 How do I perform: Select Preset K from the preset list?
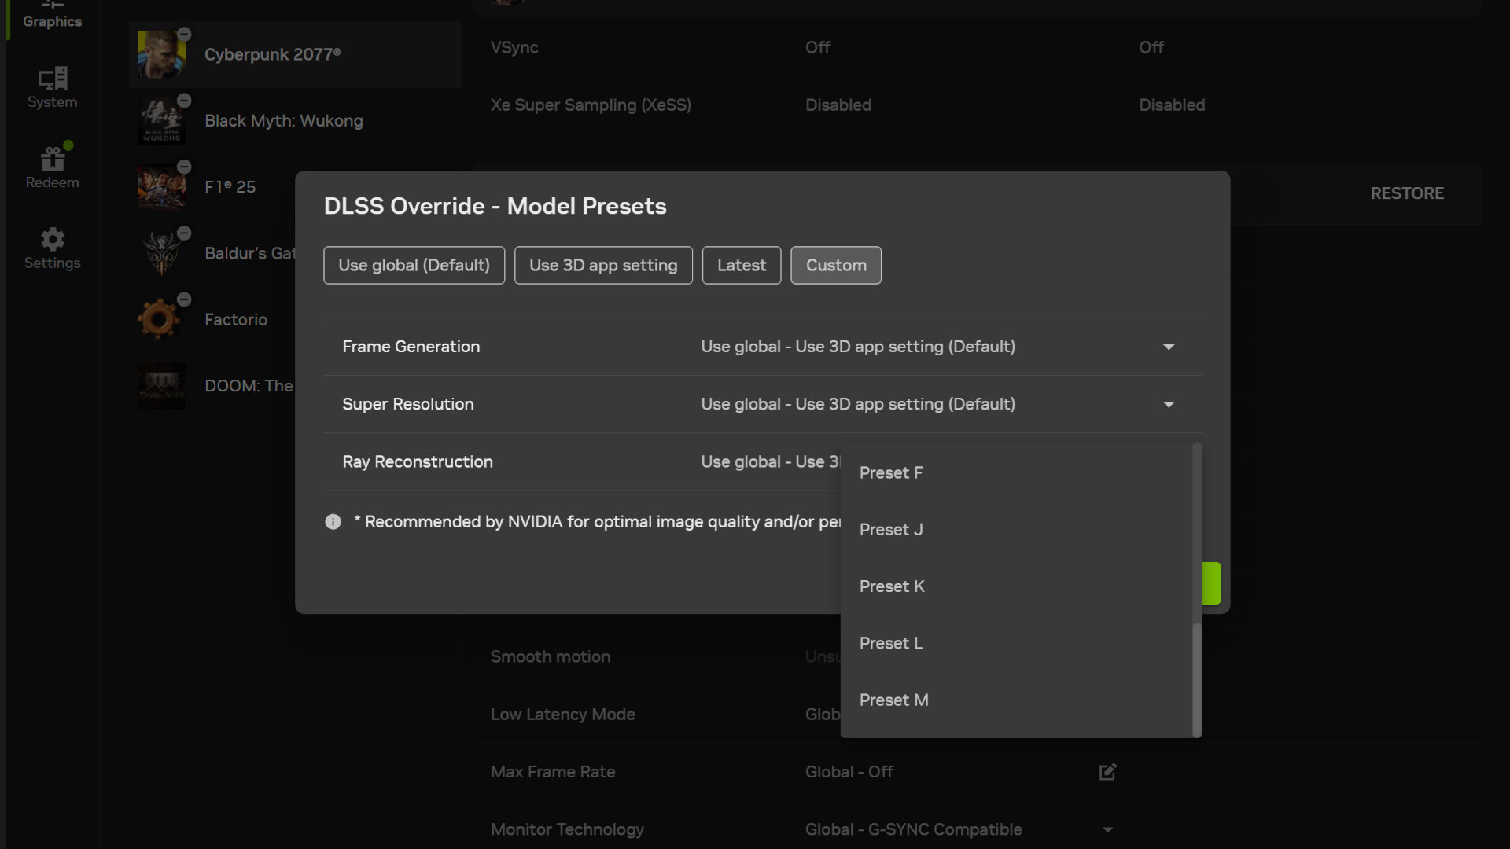tap(891, 586)
